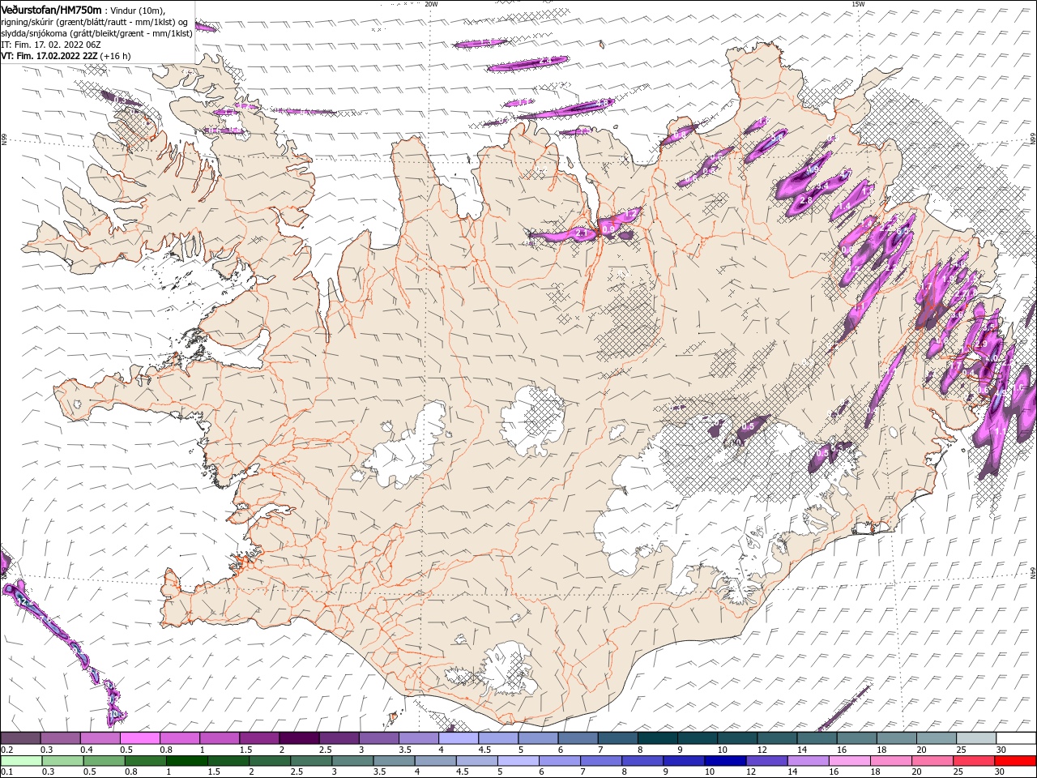The height and width of the screenshot is (778, 1037).
Task: Choose the pale grey 25 snow scale swatch
Action: 976,738
